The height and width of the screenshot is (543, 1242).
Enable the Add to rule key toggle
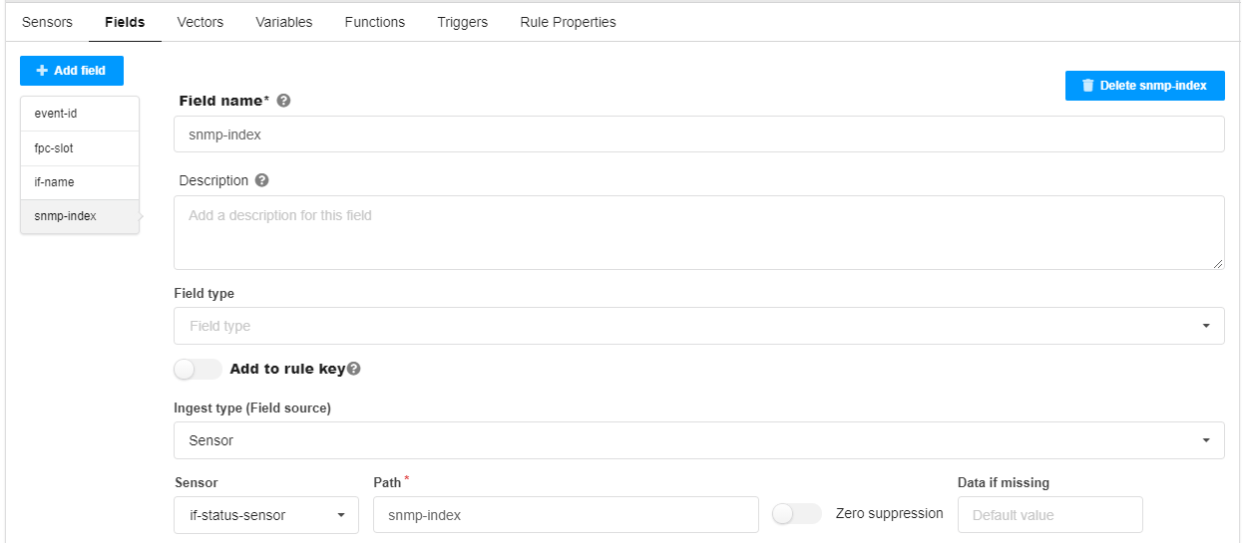[198, 369]
